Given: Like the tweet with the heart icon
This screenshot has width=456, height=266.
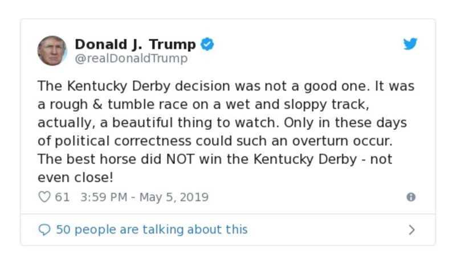Looking at the screenshot, I should [44, 197].
